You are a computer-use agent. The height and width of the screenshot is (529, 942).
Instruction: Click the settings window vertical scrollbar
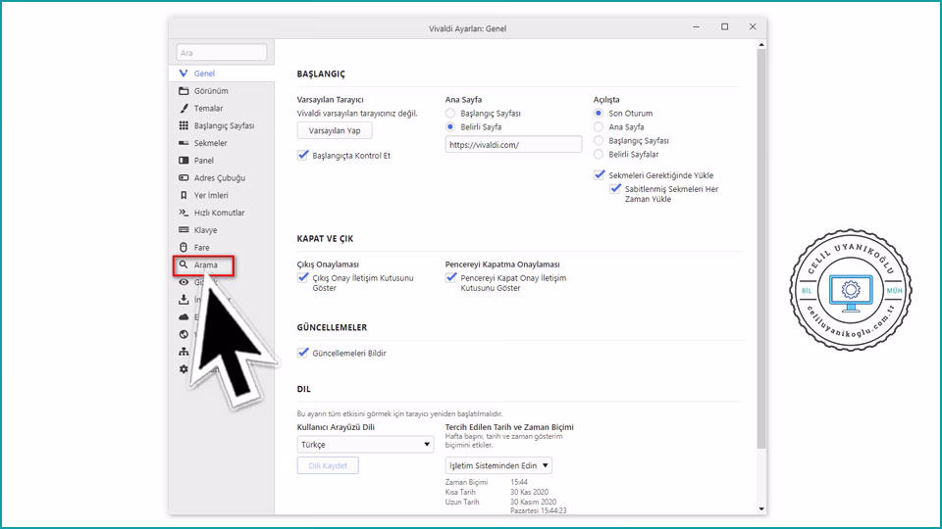tap(761, 245)
